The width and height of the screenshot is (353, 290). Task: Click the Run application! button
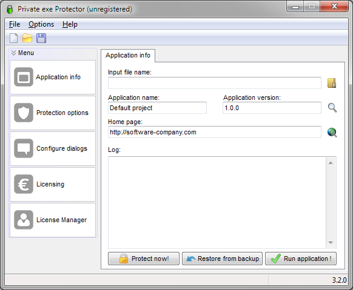coord(301,259)
